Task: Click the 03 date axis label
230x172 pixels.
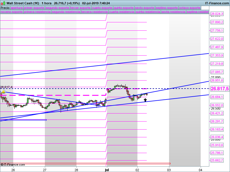Action: click(169, 170)
